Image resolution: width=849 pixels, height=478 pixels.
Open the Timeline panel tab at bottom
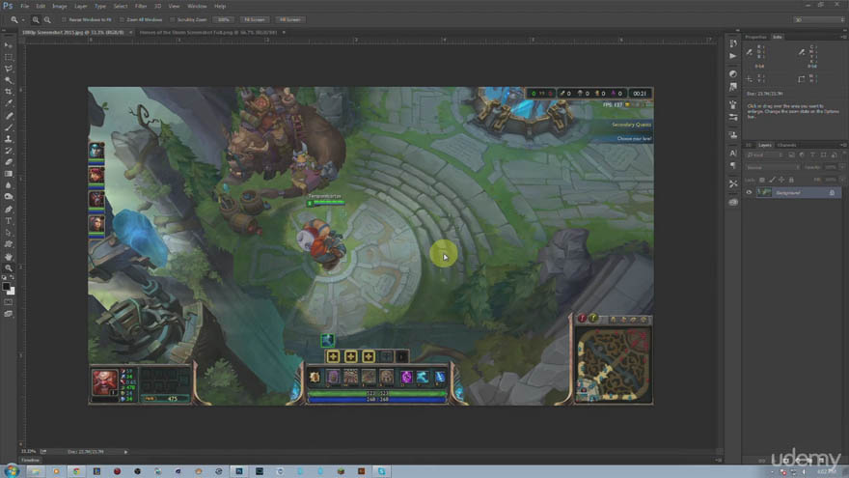[x=30, y=460]
